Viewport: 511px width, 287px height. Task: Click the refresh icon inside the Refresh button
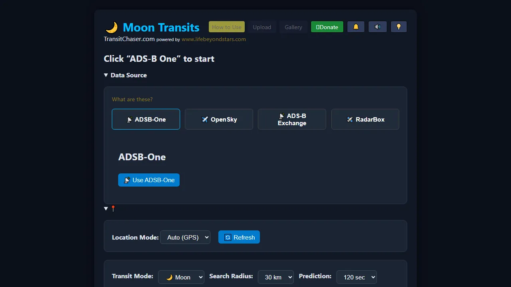(228, 237)
